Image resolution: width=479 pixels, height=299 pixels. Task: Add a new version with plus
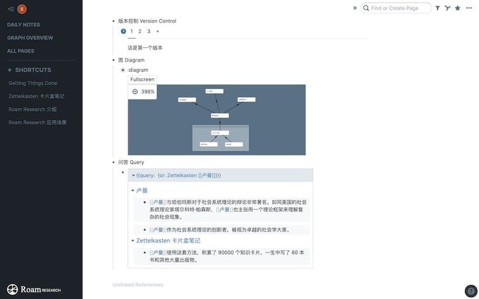158,31
